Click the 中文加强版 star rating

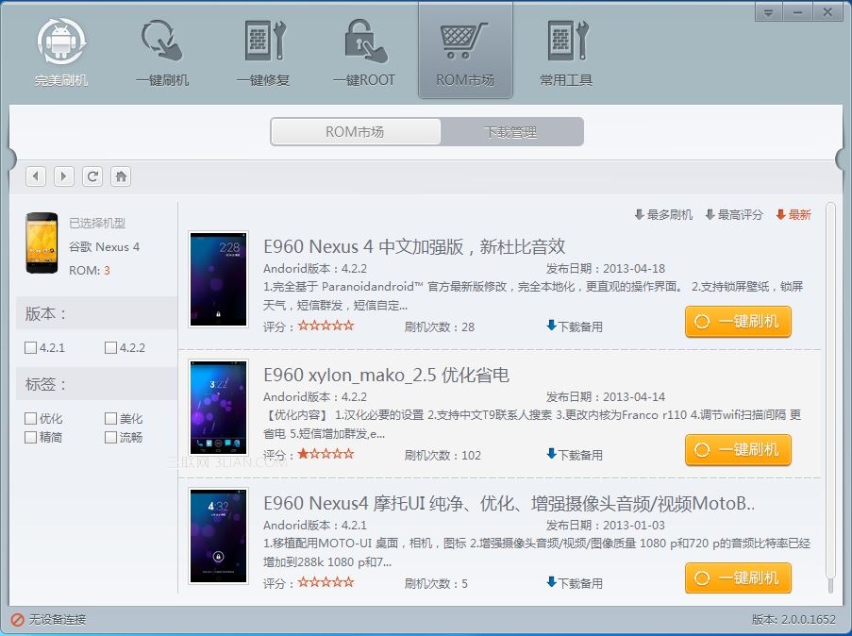(326, 326)
